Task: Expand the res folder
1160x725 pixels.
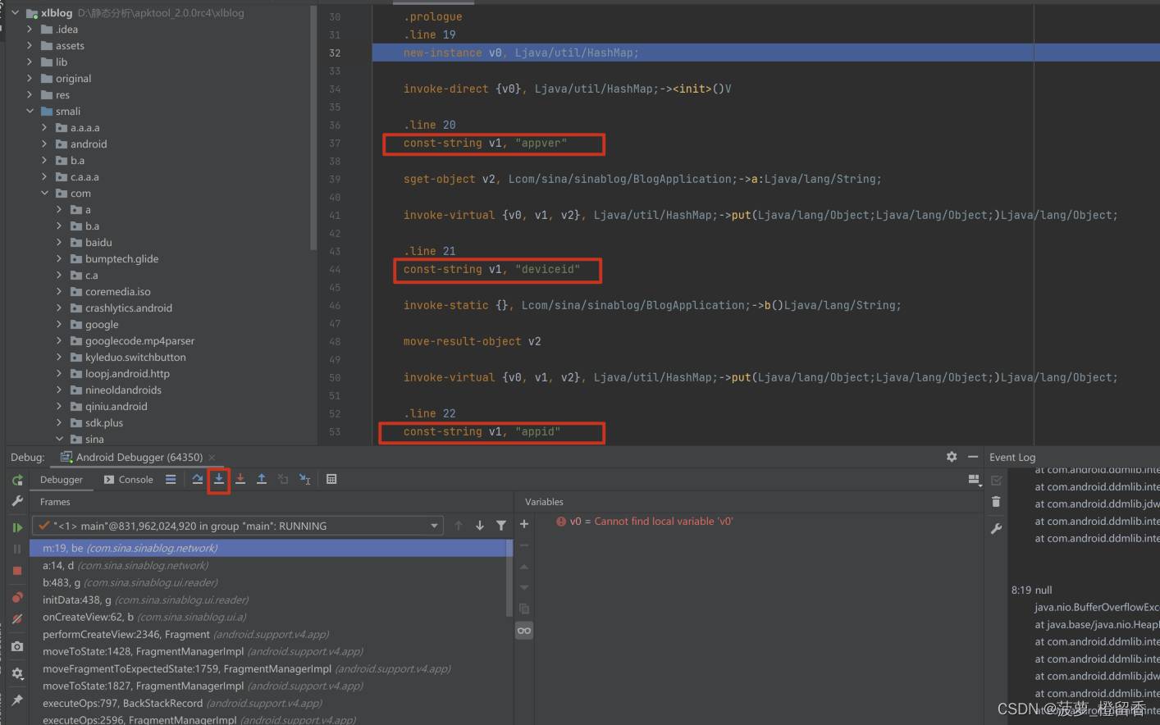Action: 30,95
